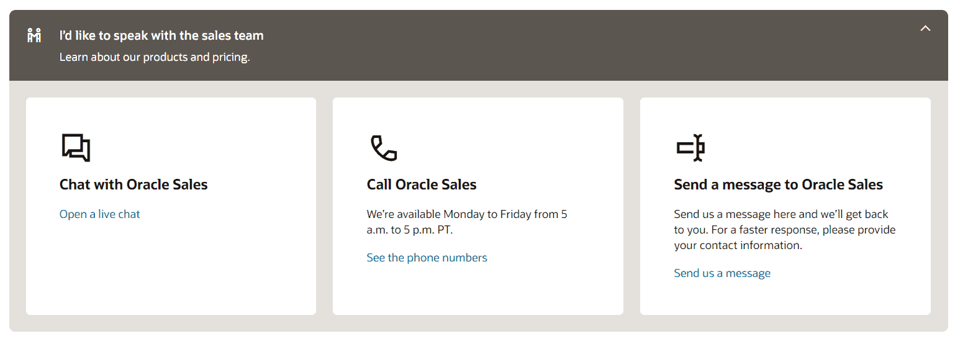Click the Chat with Oracle Sales heading
This screenshot has width=955, height=341.
(134, 184)
